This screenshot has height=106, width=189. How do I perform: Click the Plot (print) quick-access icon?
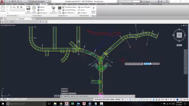click(18, 1)
